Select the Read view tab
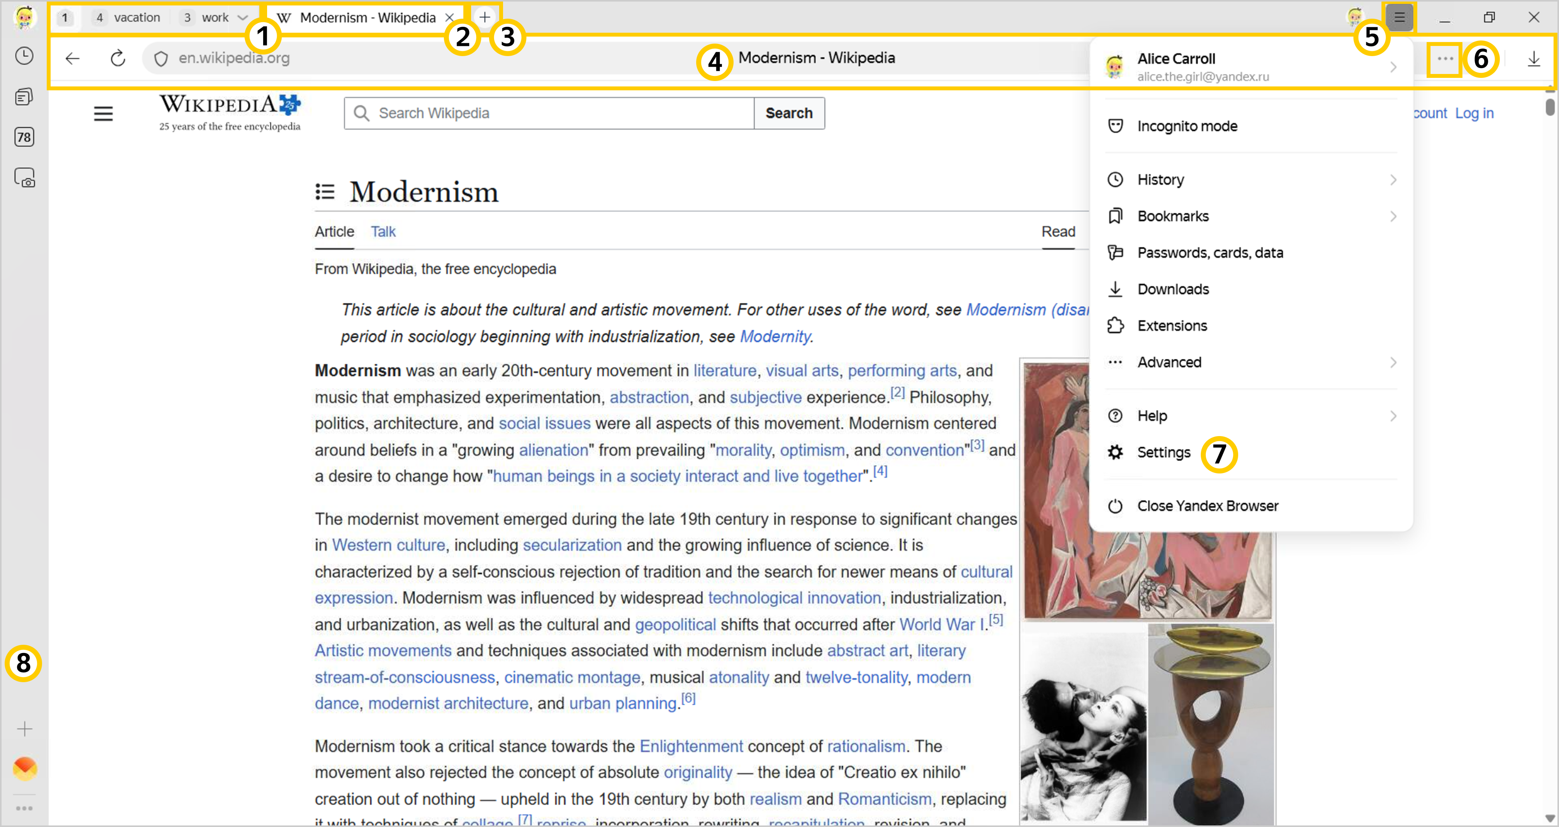Image resolution: width=1559 pixels, height=827 pixels. tap(1058, 232)
